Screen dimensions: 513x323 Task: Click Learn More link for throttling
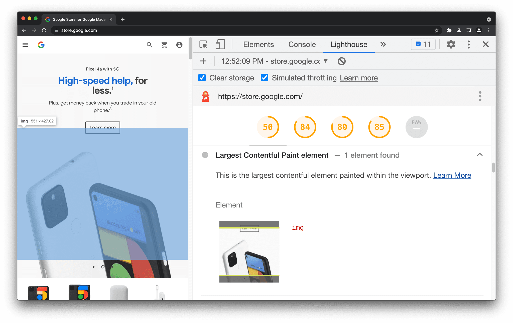click(359, 78)
